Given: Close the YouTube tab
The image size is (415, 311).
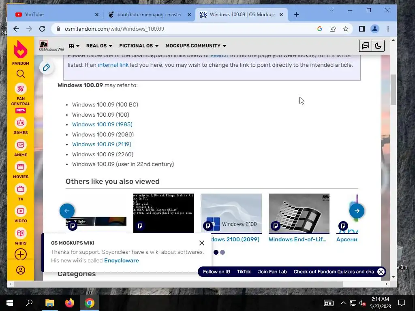Looking at the screenshot, I should 97,15.
